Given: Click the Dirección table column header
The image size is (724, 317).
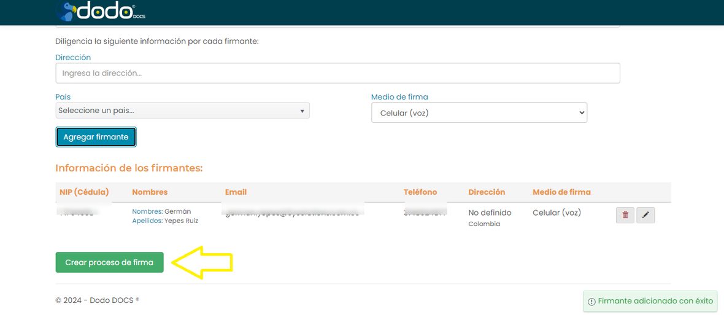Looking at the screenshot, I should pyautogui.click(x=487, y=192).
